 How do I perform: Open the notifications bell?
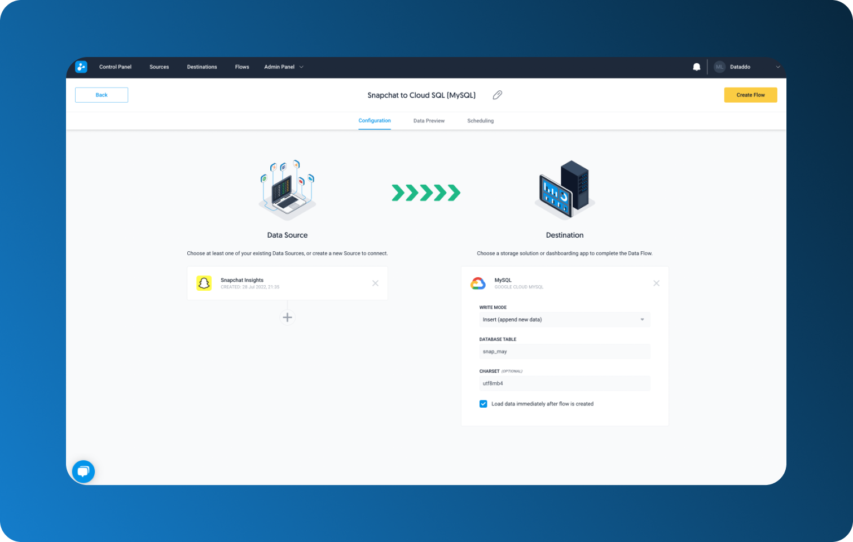697,67
